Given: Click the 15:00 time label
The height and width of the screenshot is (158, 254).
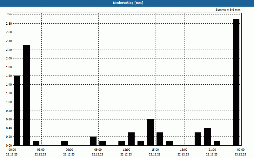Looking at the screenshot, I should pos(155,150).
